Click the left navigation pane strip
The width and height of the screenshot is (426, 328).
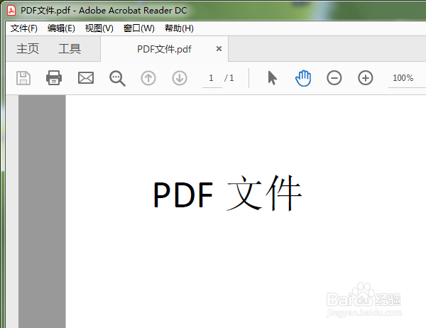pyautogui.click(x=12, y=212)
